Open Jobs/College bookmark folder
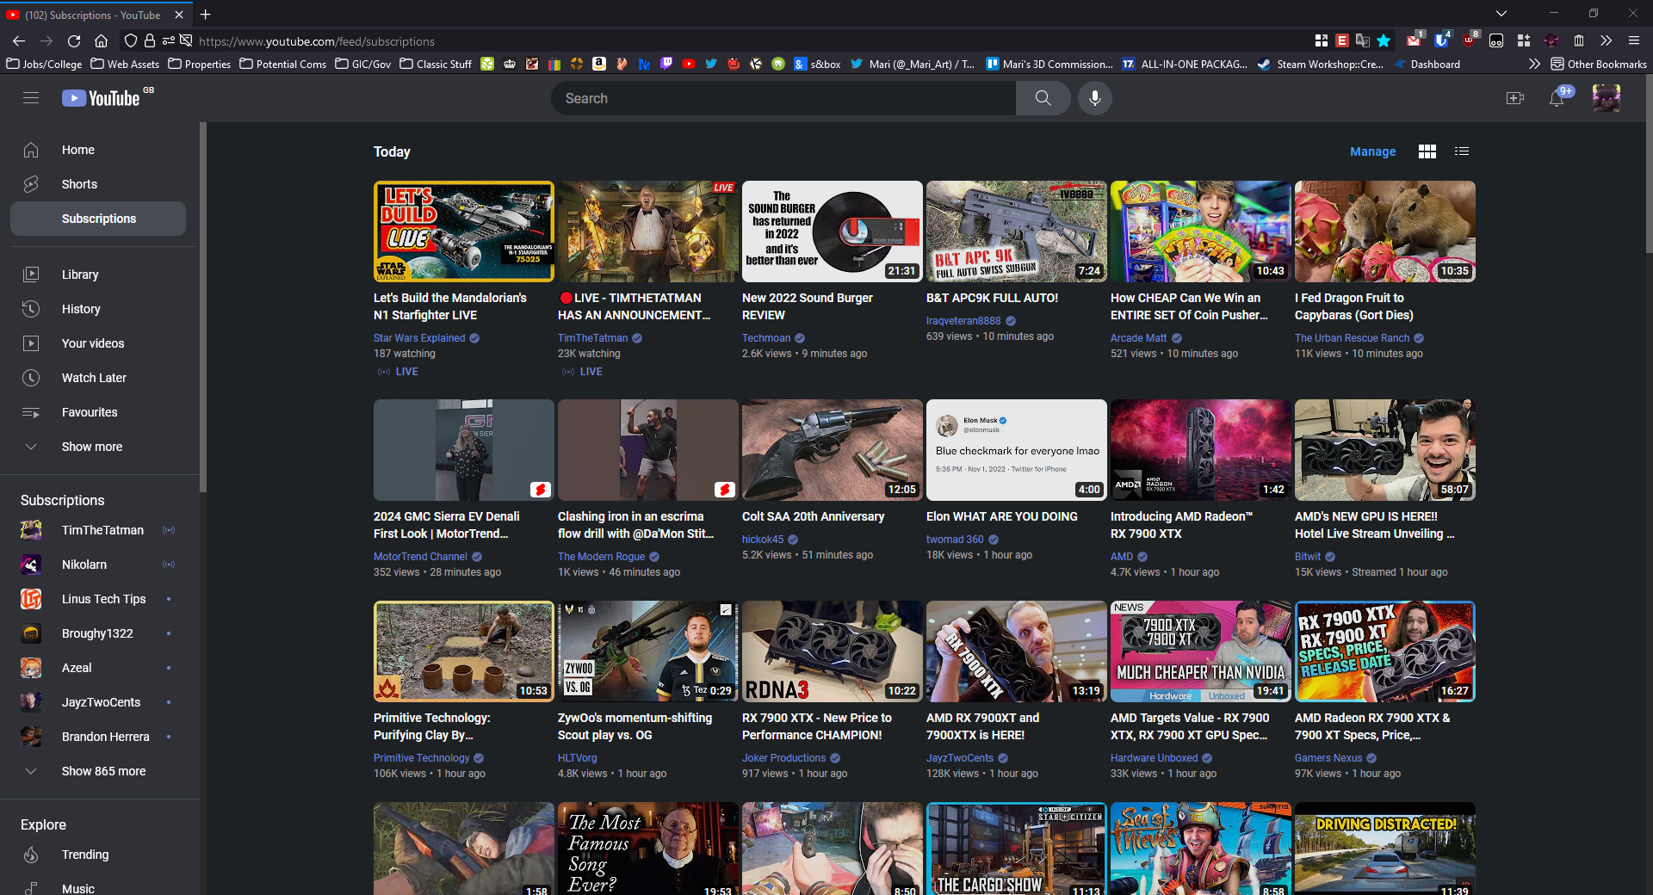The image size is (1653, 895). click(x=45, y=64)
